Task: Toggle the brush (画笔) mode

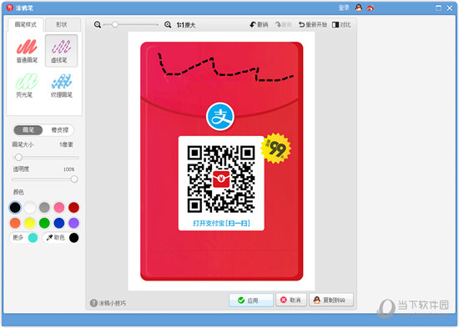Action: 28,130
